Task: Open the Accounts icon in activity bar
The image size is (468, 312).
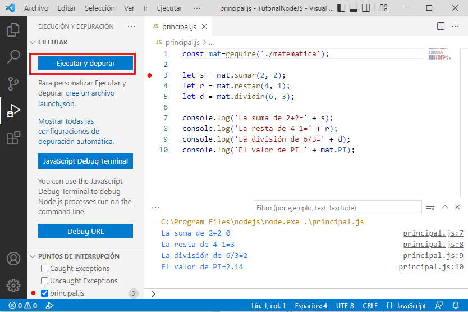Action: [x=13, y=259]
